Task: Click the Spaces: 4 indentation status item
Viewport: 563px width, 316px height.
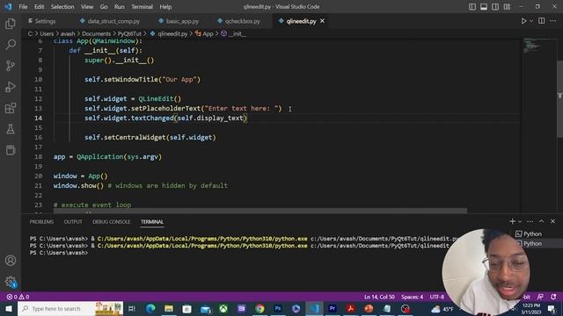Action: point(413,297)
